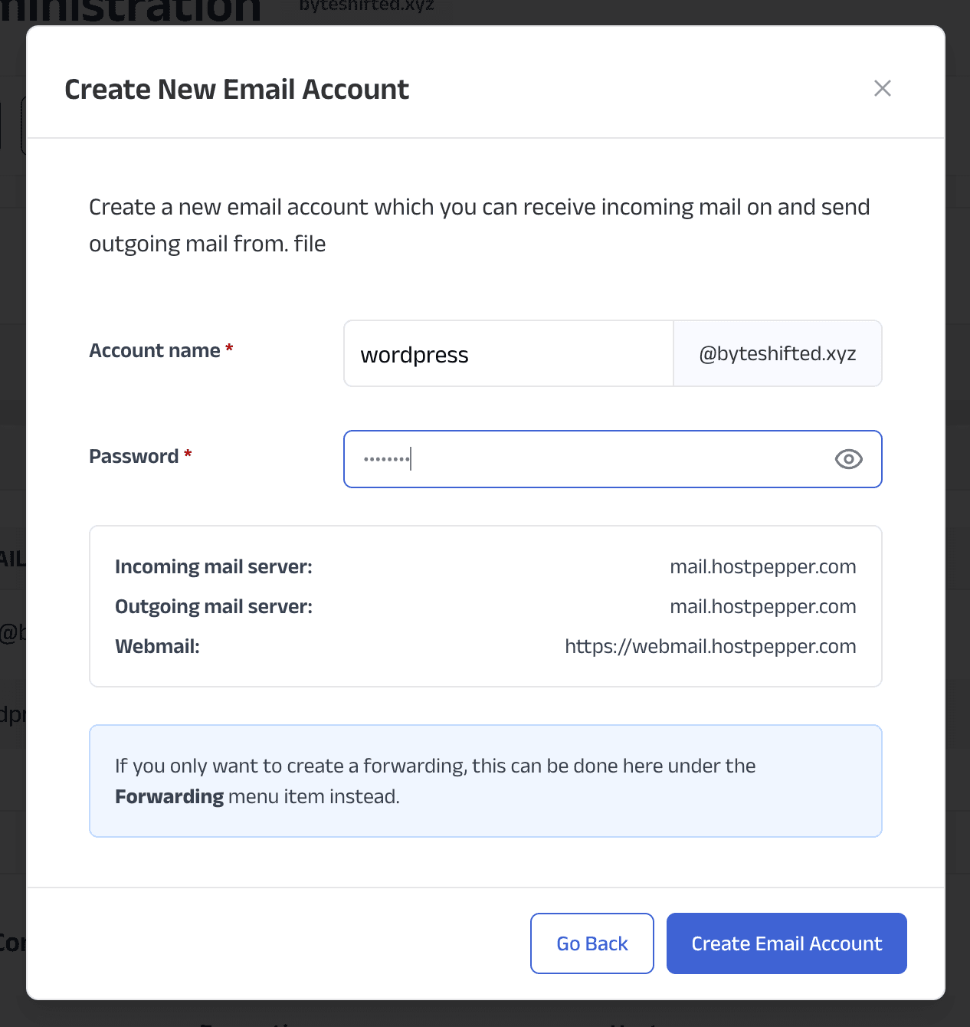Click the Incoming mail server hostname value
Viewport: 970px width, 1027px height.
763,566
